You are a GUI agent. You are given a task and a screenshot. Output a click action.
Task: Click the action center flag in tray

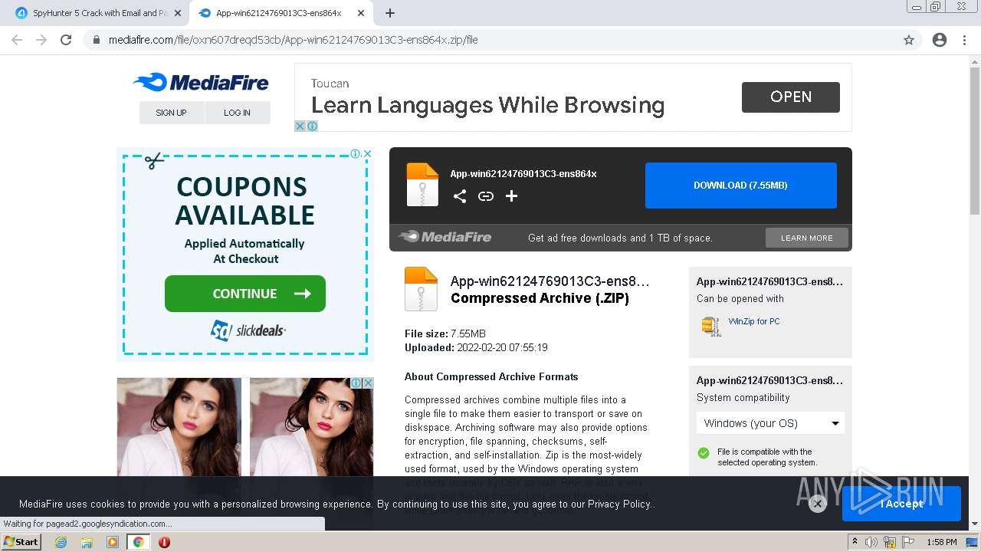(907, 542)
